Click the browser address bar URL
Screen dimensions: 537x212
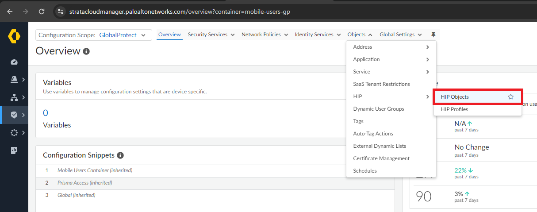tap(180, 12)
